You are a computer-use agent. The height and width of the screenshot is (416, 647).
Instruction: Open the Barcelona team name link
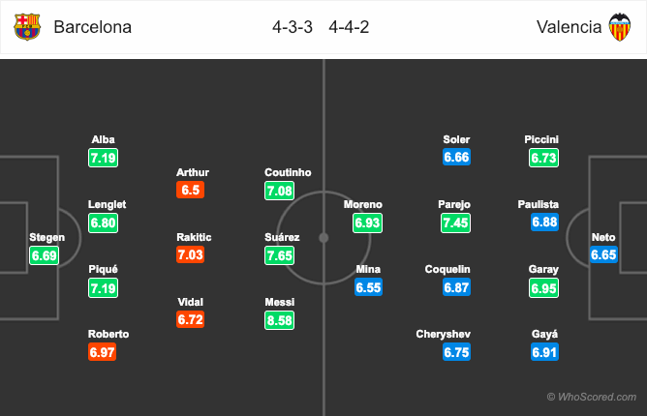coord(92,27)
